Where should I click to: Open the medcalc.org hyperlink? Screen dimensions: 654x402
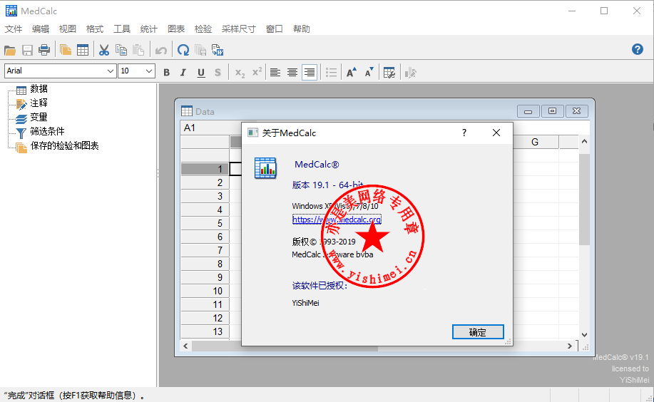[337, 220]
